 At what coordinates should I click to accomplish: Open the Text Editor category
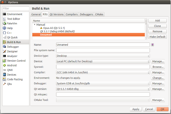coord(16,19)
